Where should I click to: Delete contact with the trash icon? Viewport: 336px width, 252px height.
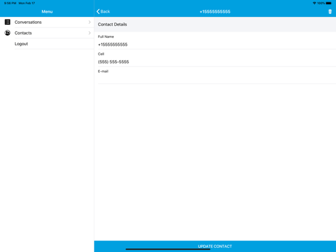[x=330, y=12]
